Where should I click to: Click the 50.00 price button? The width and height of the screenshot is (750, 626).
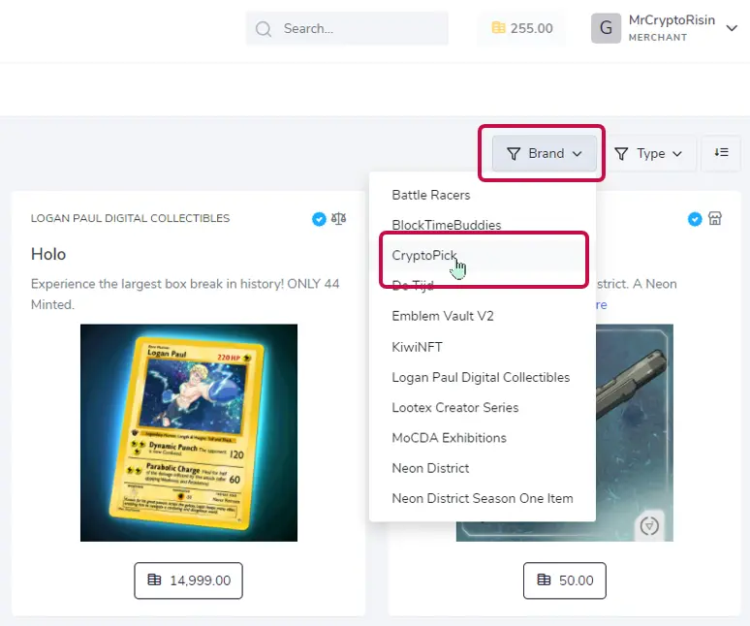(x=564, y=580)
